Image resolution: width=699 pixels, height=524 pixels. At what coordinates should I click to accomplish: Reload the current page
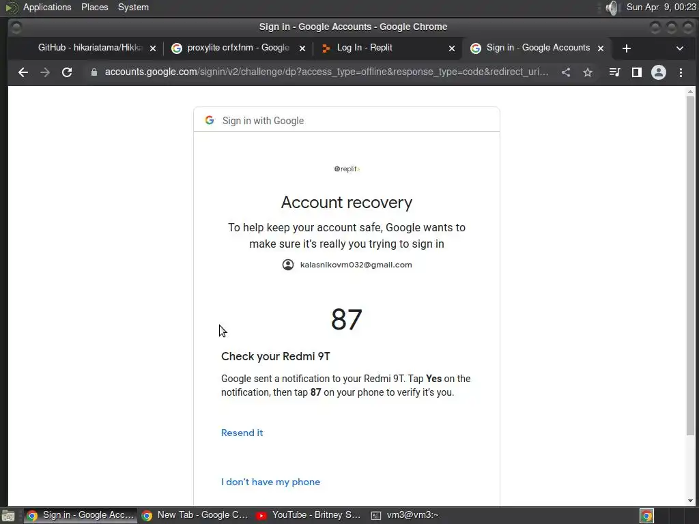[x=67, y=72]
